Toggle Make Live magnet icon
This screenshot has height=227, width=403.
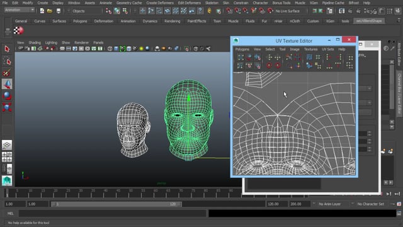270,11
